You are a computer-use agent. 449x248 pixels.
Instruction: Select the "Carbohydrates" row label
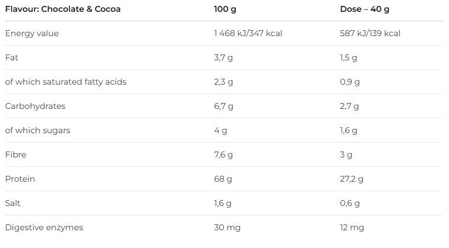[35, 106]
